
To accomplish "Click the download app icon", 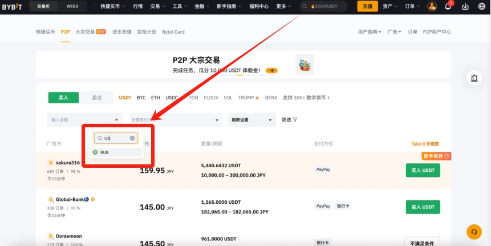I will tap(465, 6).
